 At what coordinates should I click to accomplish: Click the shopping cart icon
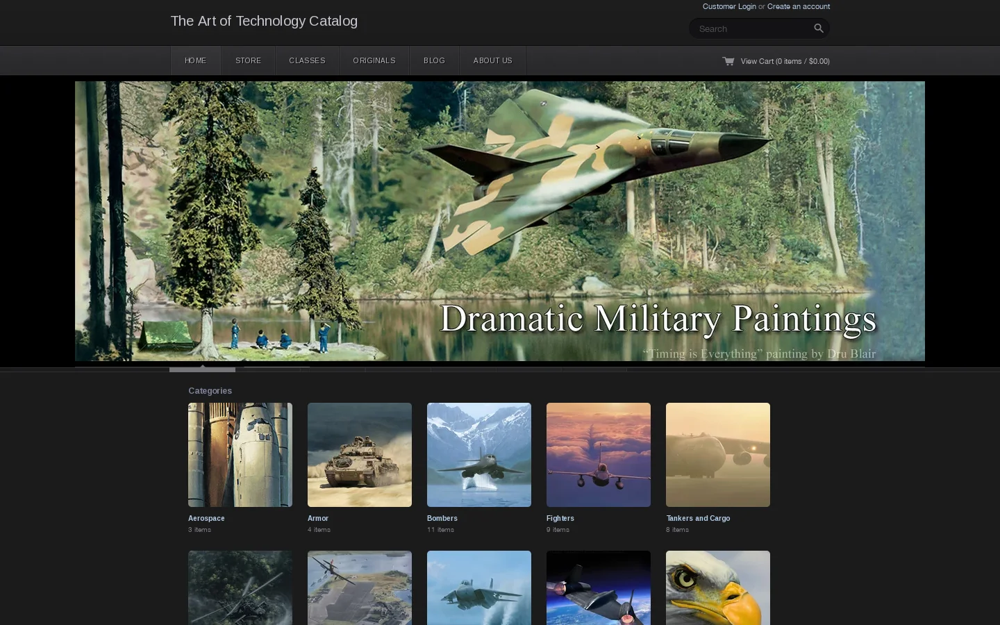(x=728, y=61)
